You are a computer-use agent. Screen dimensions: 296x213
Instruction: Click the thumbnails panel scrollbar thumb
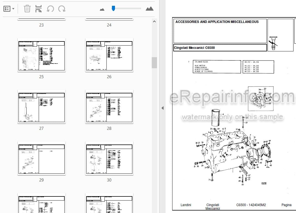[154, 62]
